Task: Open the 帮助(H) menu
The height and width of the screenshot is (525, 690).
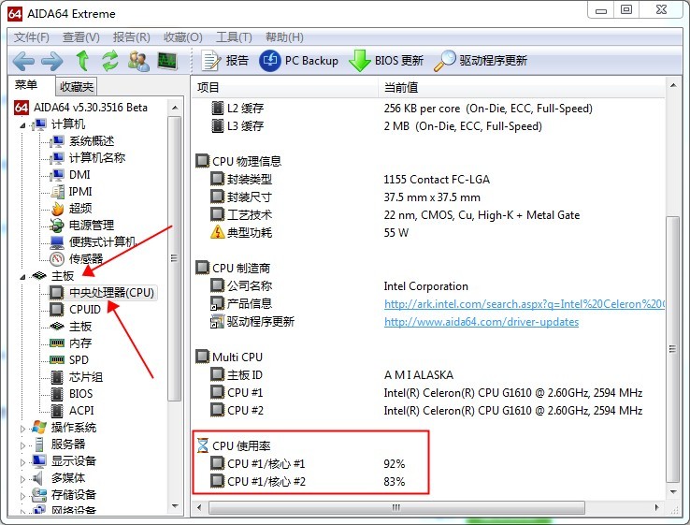Action: pyautogui.click(x=284, y=37)
